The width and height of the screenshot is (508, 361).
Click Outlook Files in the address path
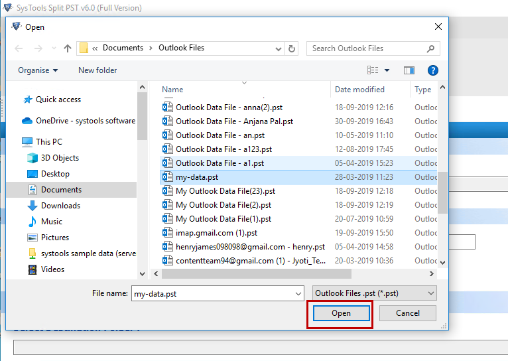point(182,48)
